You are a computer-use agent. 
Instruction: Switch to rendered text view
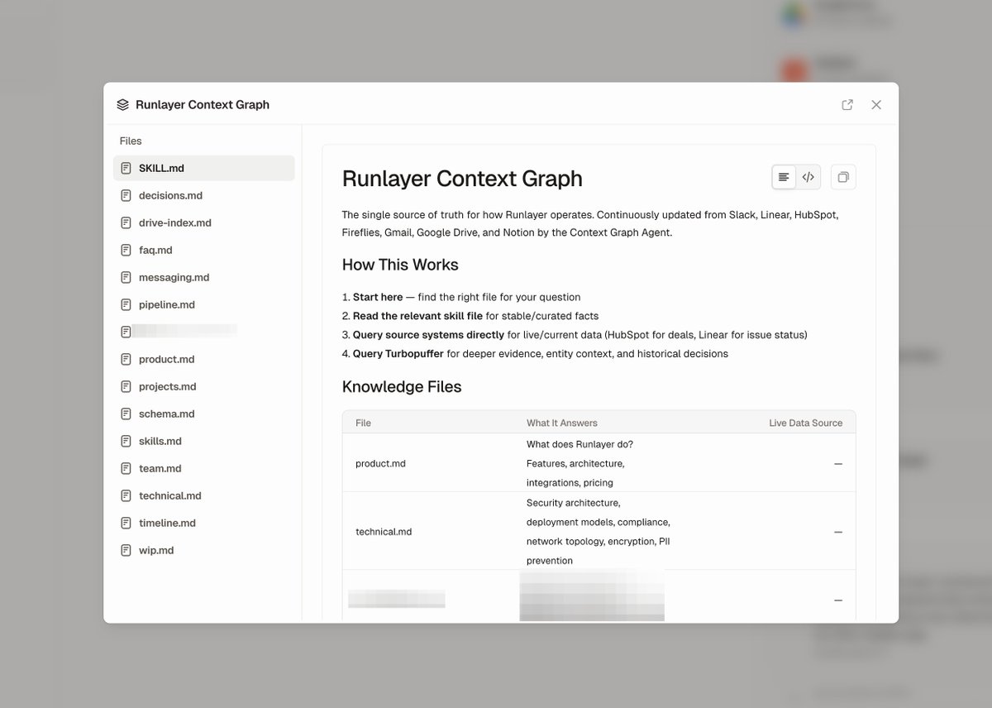tap(784, 177)
